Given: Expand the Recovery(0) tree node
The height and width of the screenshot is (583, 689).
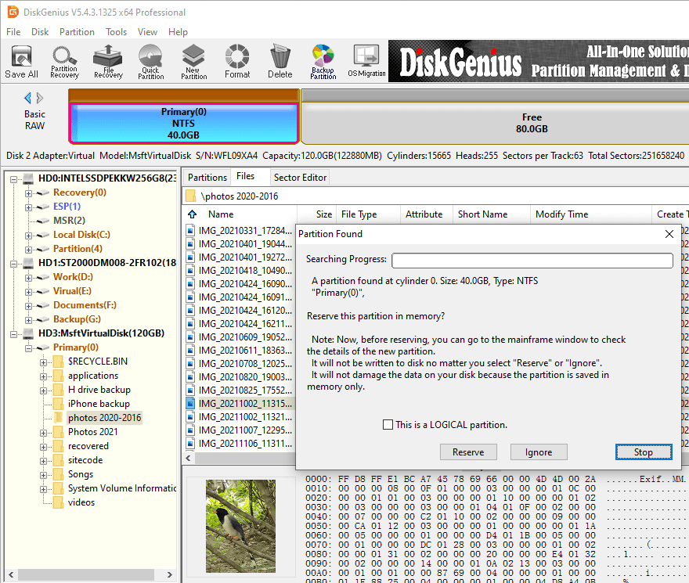Looking at the screenshot, I should [29, 193].
